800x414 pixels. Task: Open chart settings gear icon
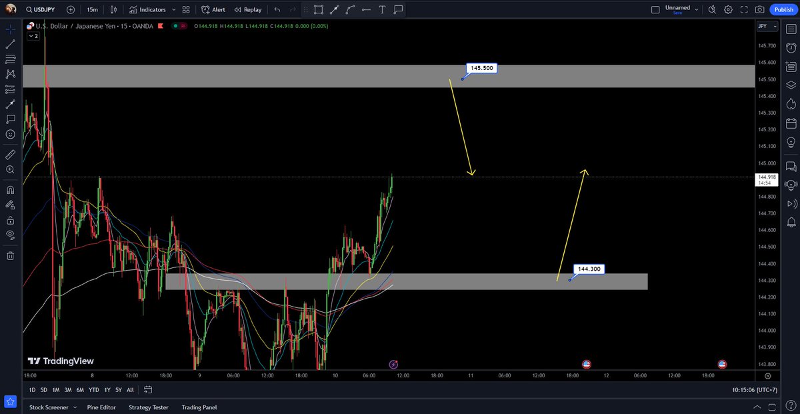point(728,10)
